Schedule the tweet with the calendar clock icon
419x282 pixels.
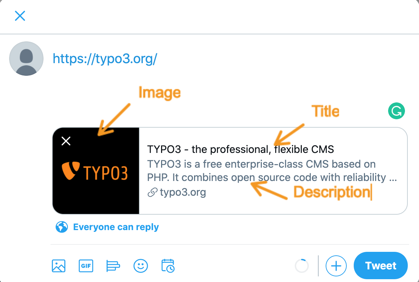[x=168, y=266]
